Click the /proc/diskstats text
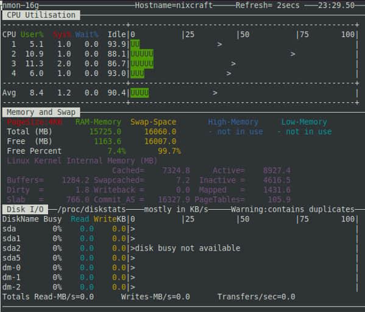 click(91, 210)
